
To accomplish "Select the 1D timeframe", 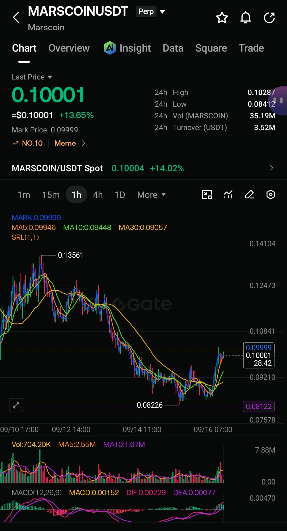I will (x=120, y=195).
